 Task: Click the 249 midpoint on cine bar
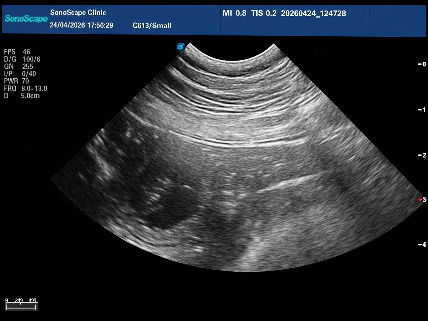pyautogui.click(x=19, y=300)
